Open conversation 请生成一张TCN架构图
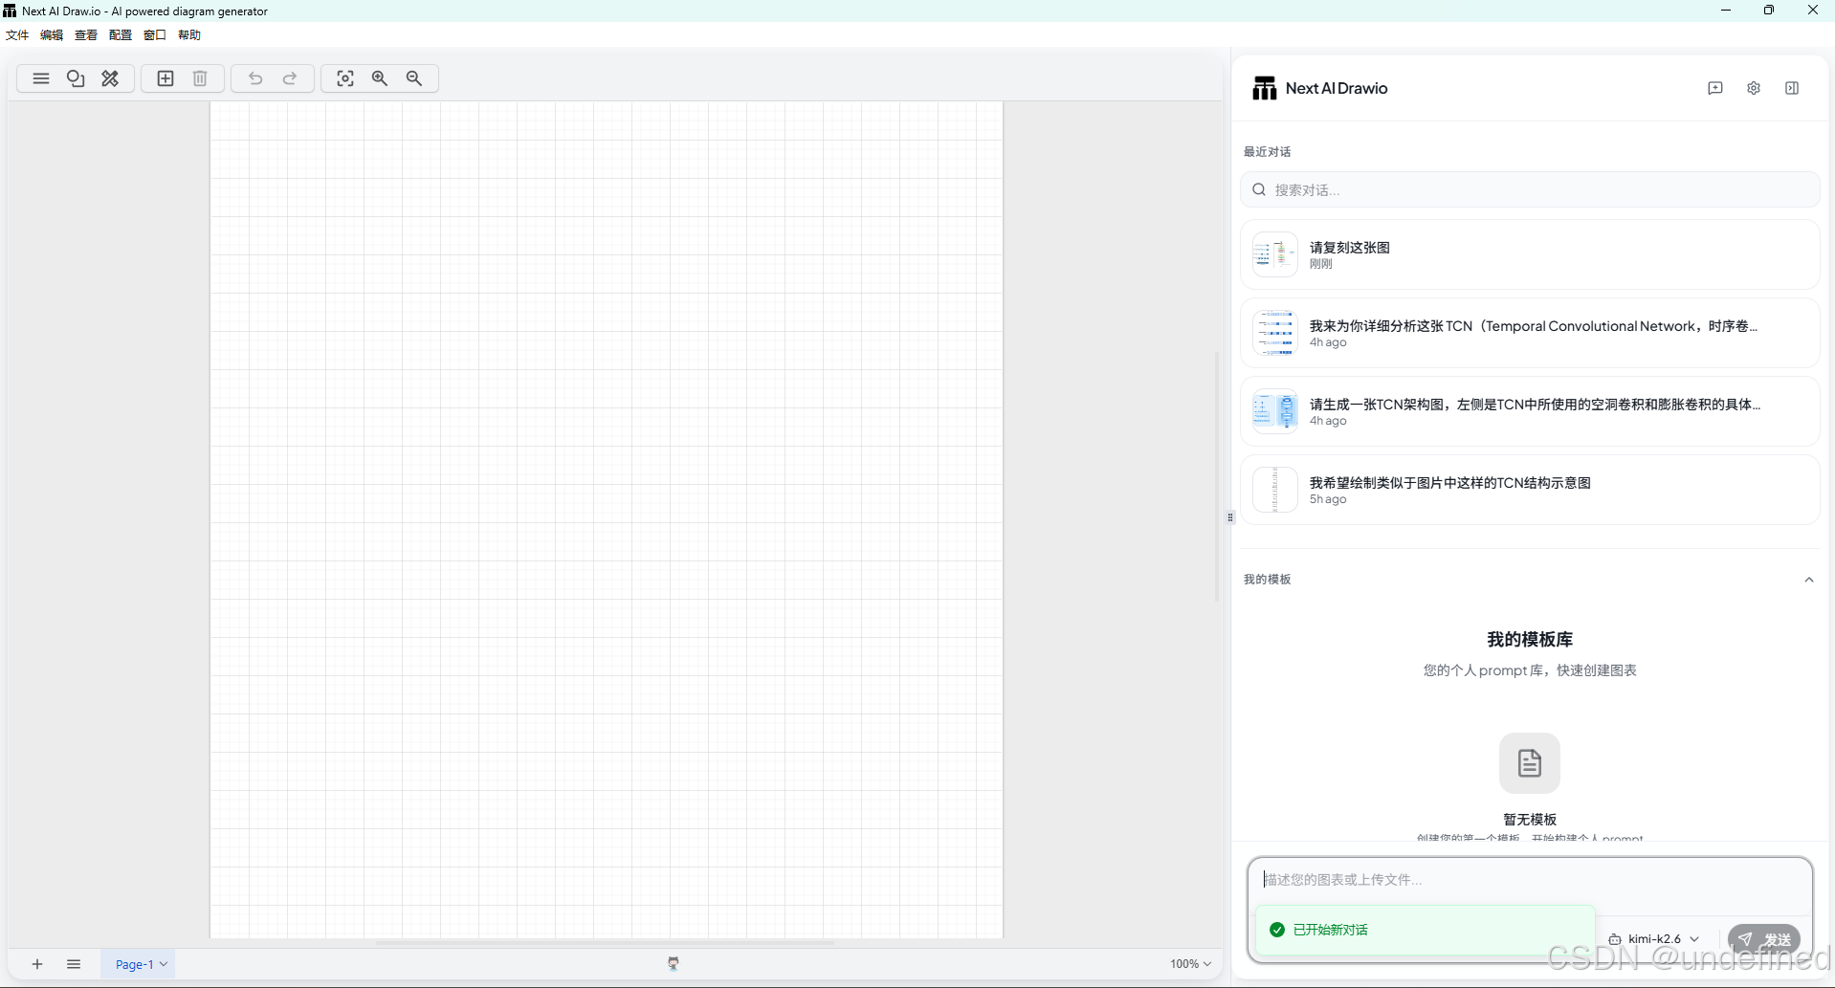The height and width of the screenshot is (988, 1835). tap(1530, 411)
